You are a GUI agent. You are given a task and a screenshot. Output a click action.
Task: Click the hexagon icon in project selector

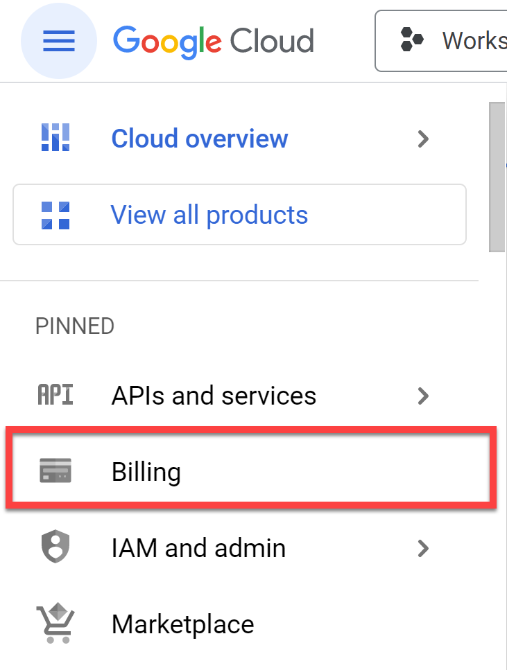(412, 40)
